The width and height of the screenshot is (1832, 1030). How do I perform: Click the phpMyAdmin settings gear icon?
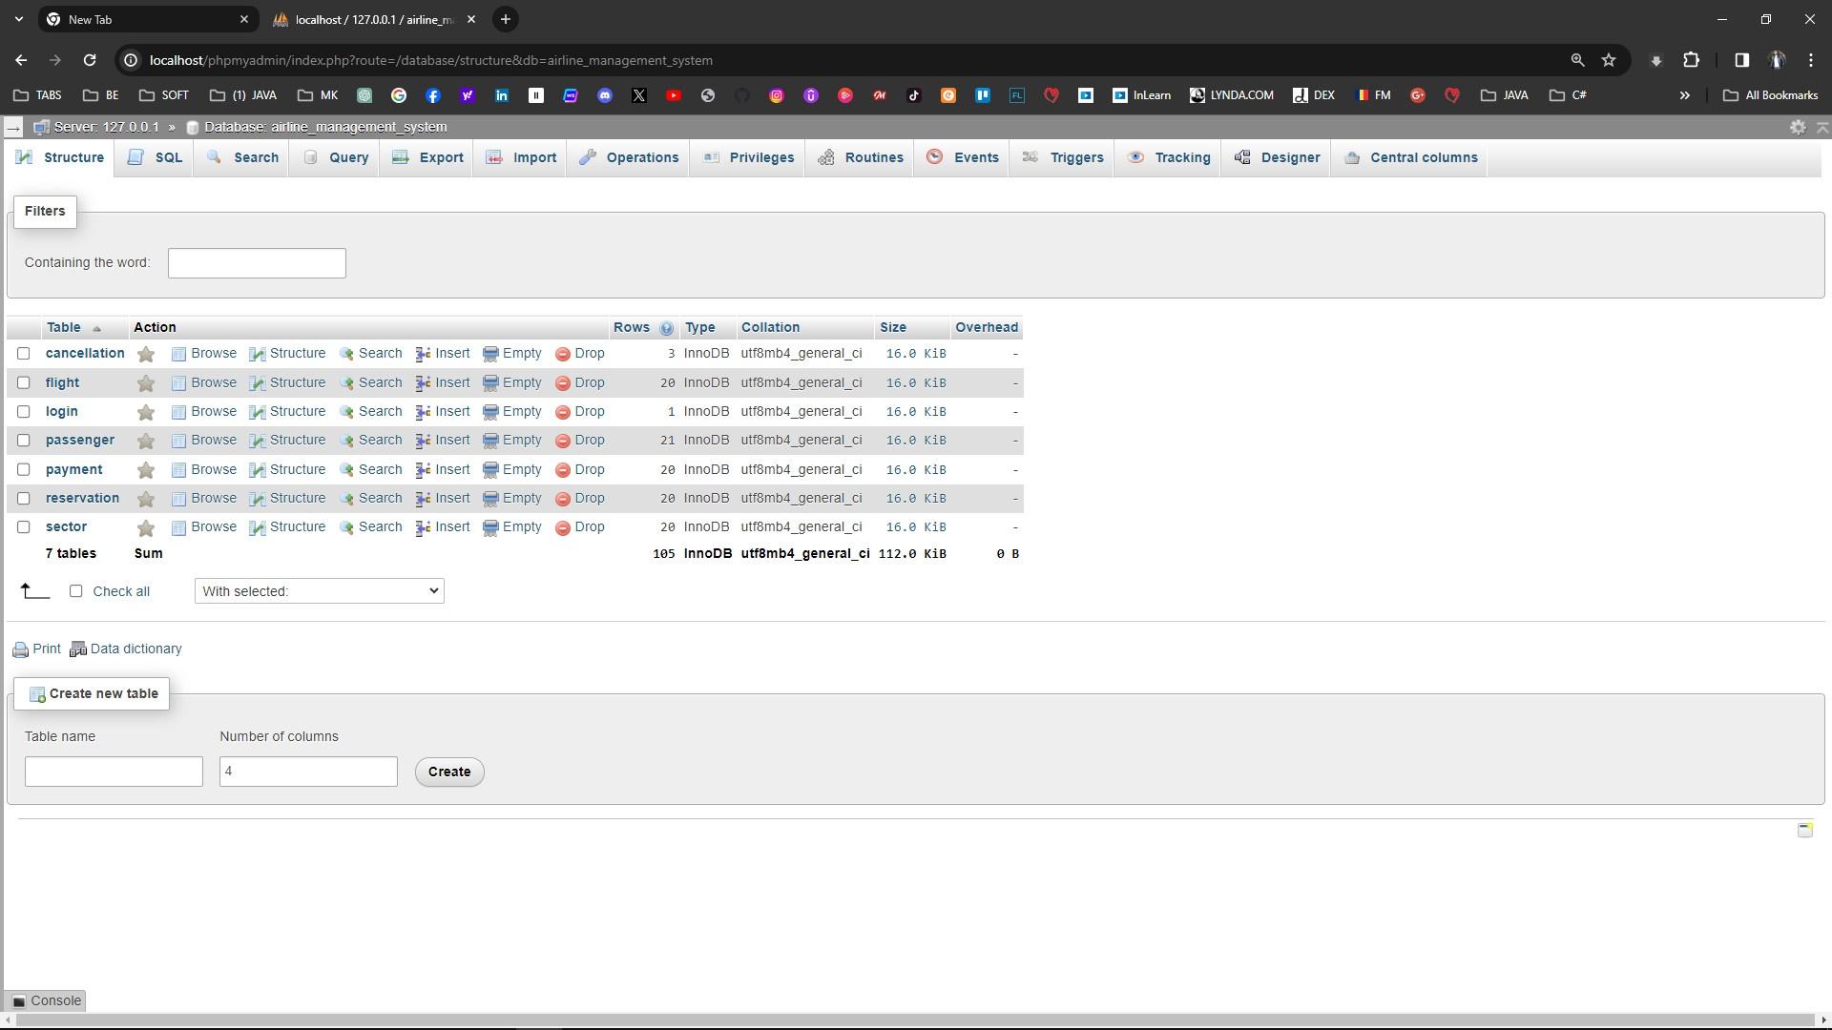1798,127
